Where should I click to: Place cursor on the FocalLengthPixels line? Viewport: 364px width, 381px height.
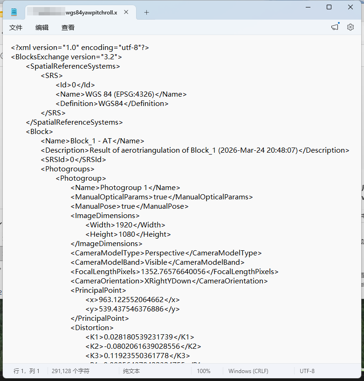tap(174, 272)
